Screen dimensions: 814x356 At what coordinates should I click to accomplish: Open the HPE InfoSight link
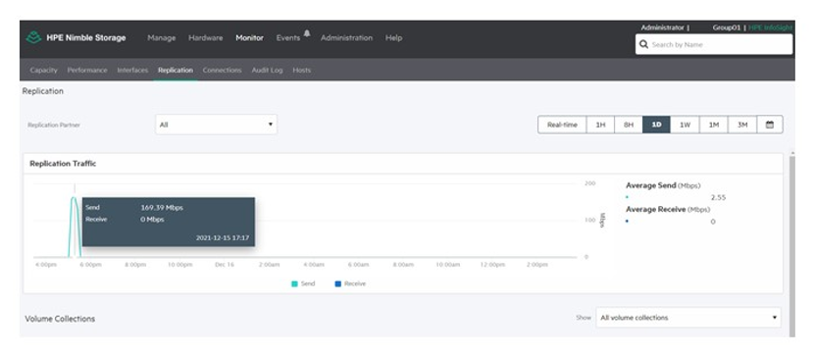click(771, 27)
